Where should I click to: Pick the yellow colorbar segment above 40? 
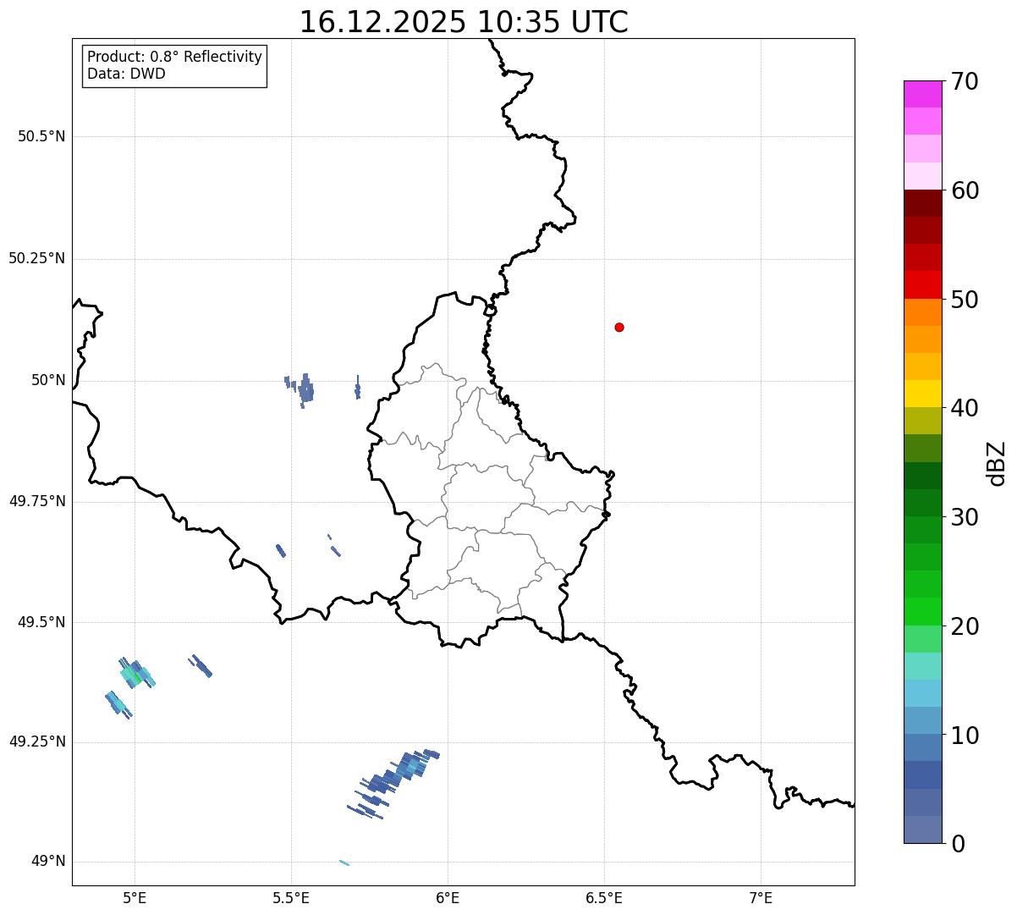[x=923, y=394]
